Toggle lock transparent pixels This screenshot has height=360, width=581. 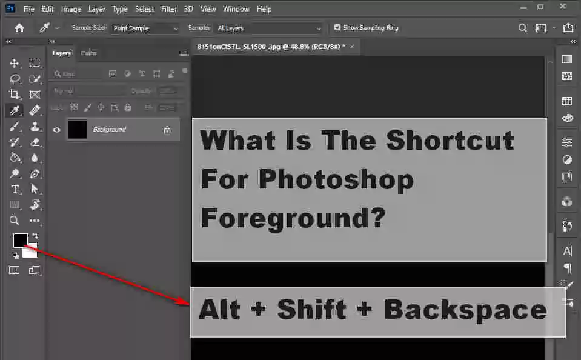pos(74,107)
